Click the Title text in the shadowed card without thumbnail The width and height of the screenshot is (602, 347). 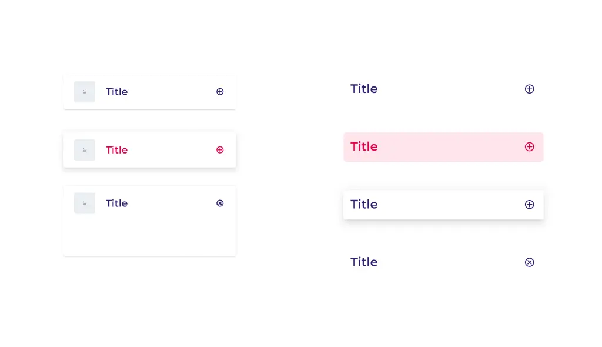click(x=364, y=205)
